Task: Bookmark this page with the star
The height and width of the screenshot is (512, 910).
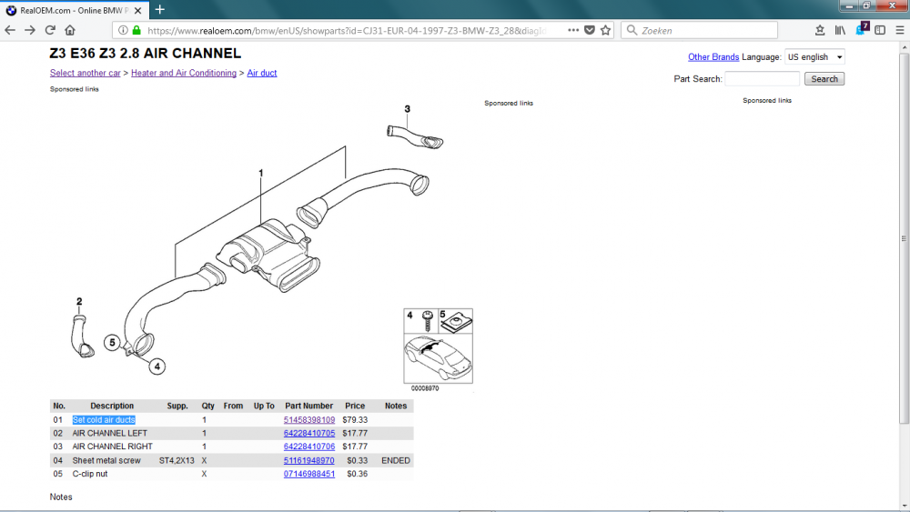Action: 605,30
